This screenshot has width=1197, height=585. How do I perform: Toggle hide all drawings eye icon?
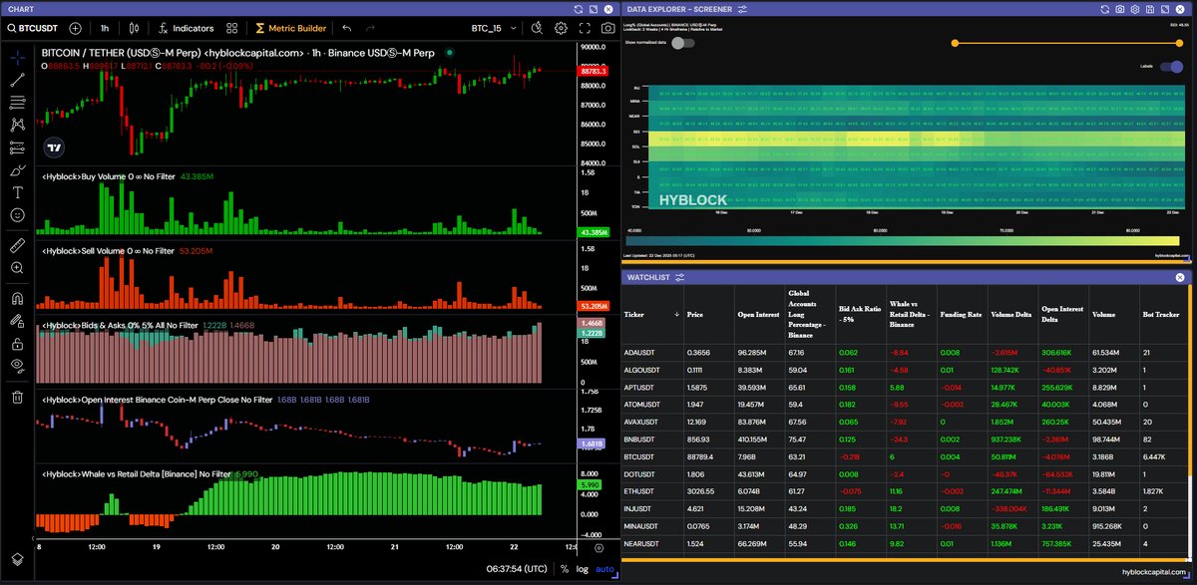[x=17, y=367]
